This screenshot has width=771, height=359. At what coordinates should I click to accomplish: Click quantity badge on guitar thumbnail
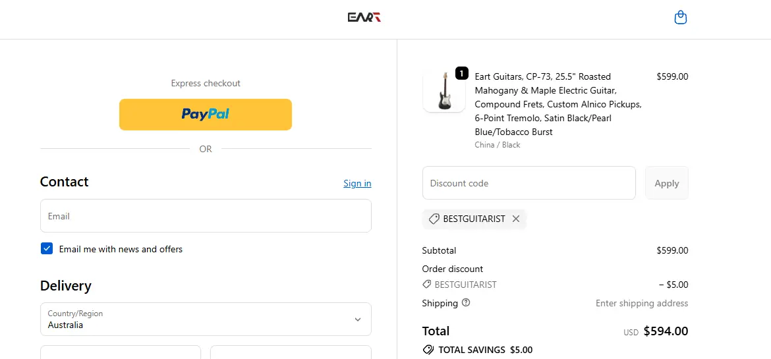461,73
